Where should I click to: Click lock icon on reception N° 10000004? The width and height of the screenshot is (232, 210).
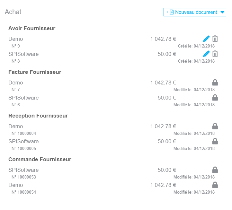(215, 126)
